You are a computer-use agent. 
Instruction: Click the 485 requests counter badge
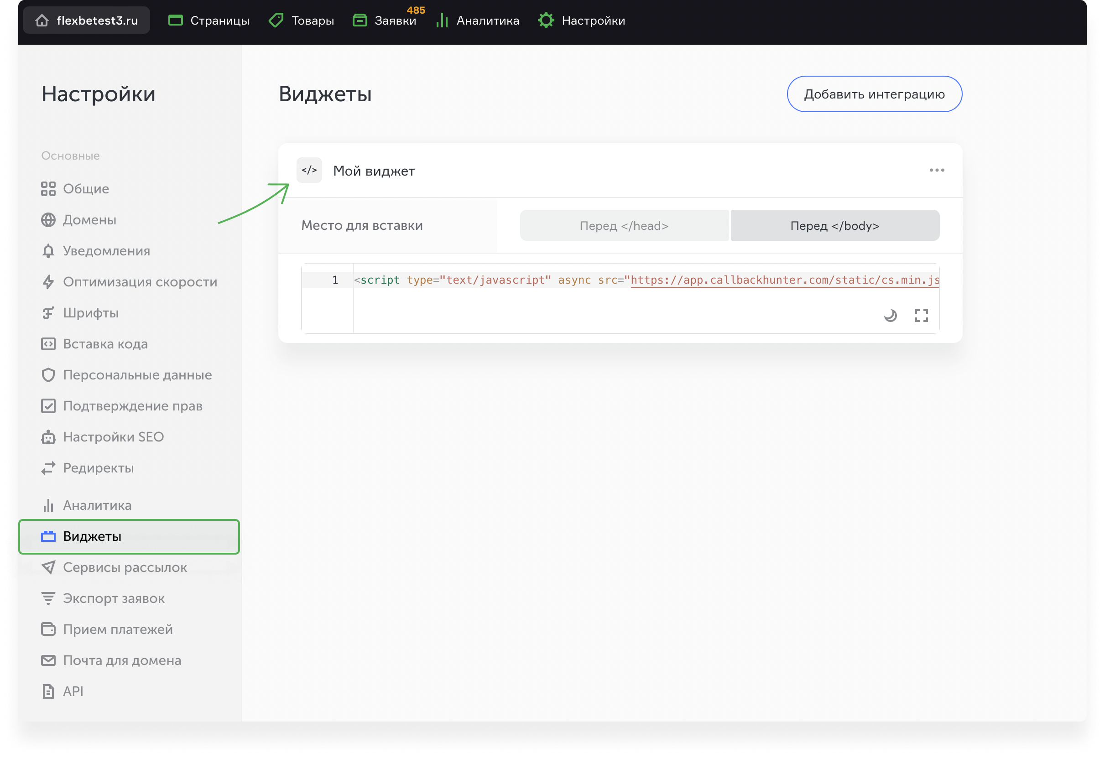tap(416, 10)
